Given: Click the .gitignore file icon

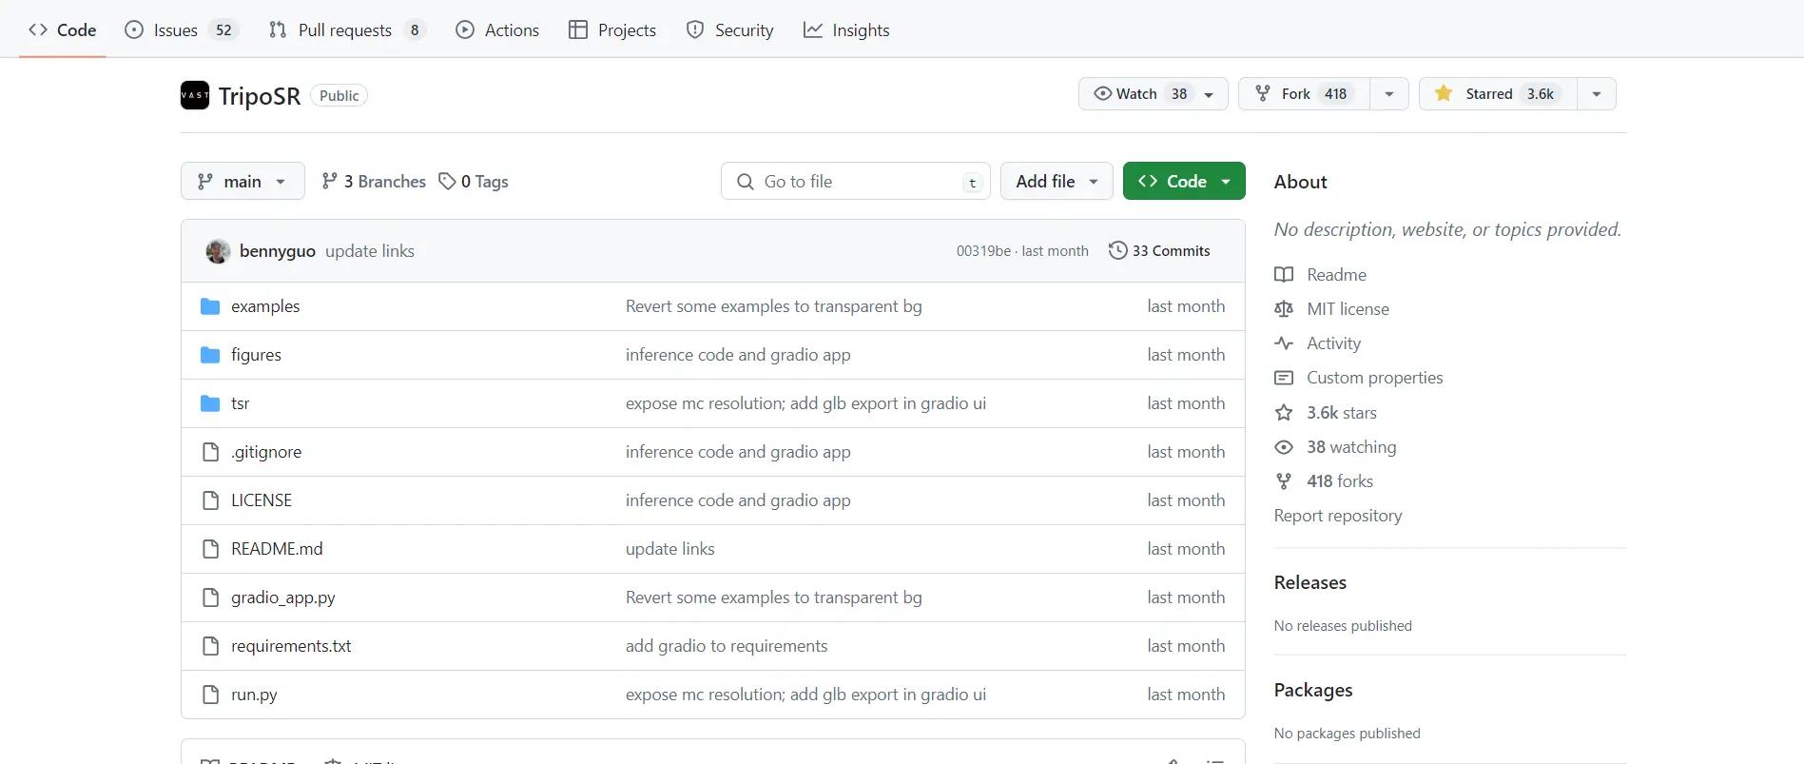Looking at the screenshot, I should 211,452.
